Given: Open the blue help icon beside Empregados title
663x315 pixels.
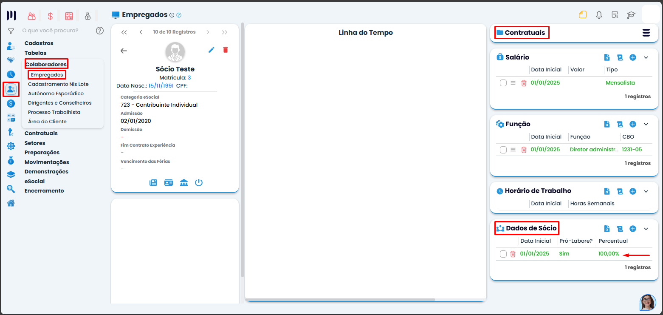Looking at the screenshot, I should point(179,15).
